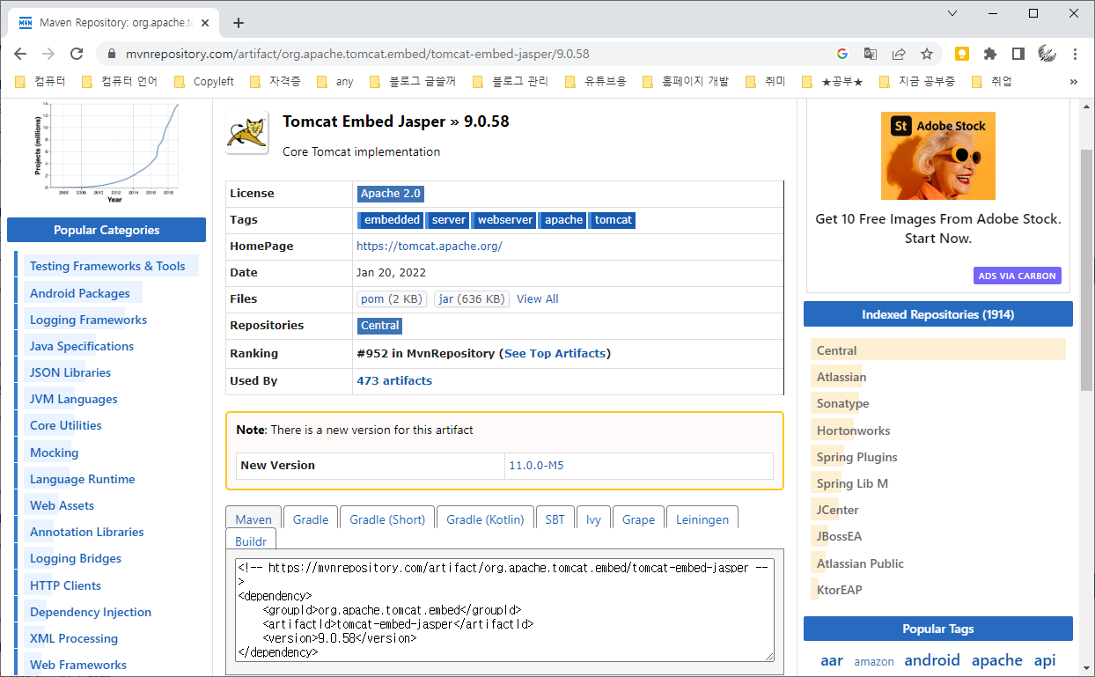Click the Tomcat cat logo image
The image size is (1095, 677).
247,133
